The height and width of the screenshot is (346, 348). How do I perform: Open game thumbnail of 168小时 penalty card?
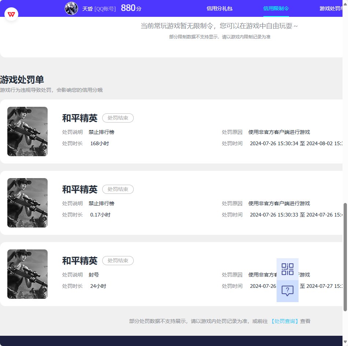click(27, 131)
